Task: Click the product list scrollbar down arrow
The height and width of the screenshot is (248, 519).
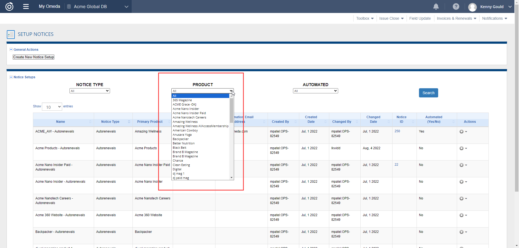Action: click(x=231, y=178)
